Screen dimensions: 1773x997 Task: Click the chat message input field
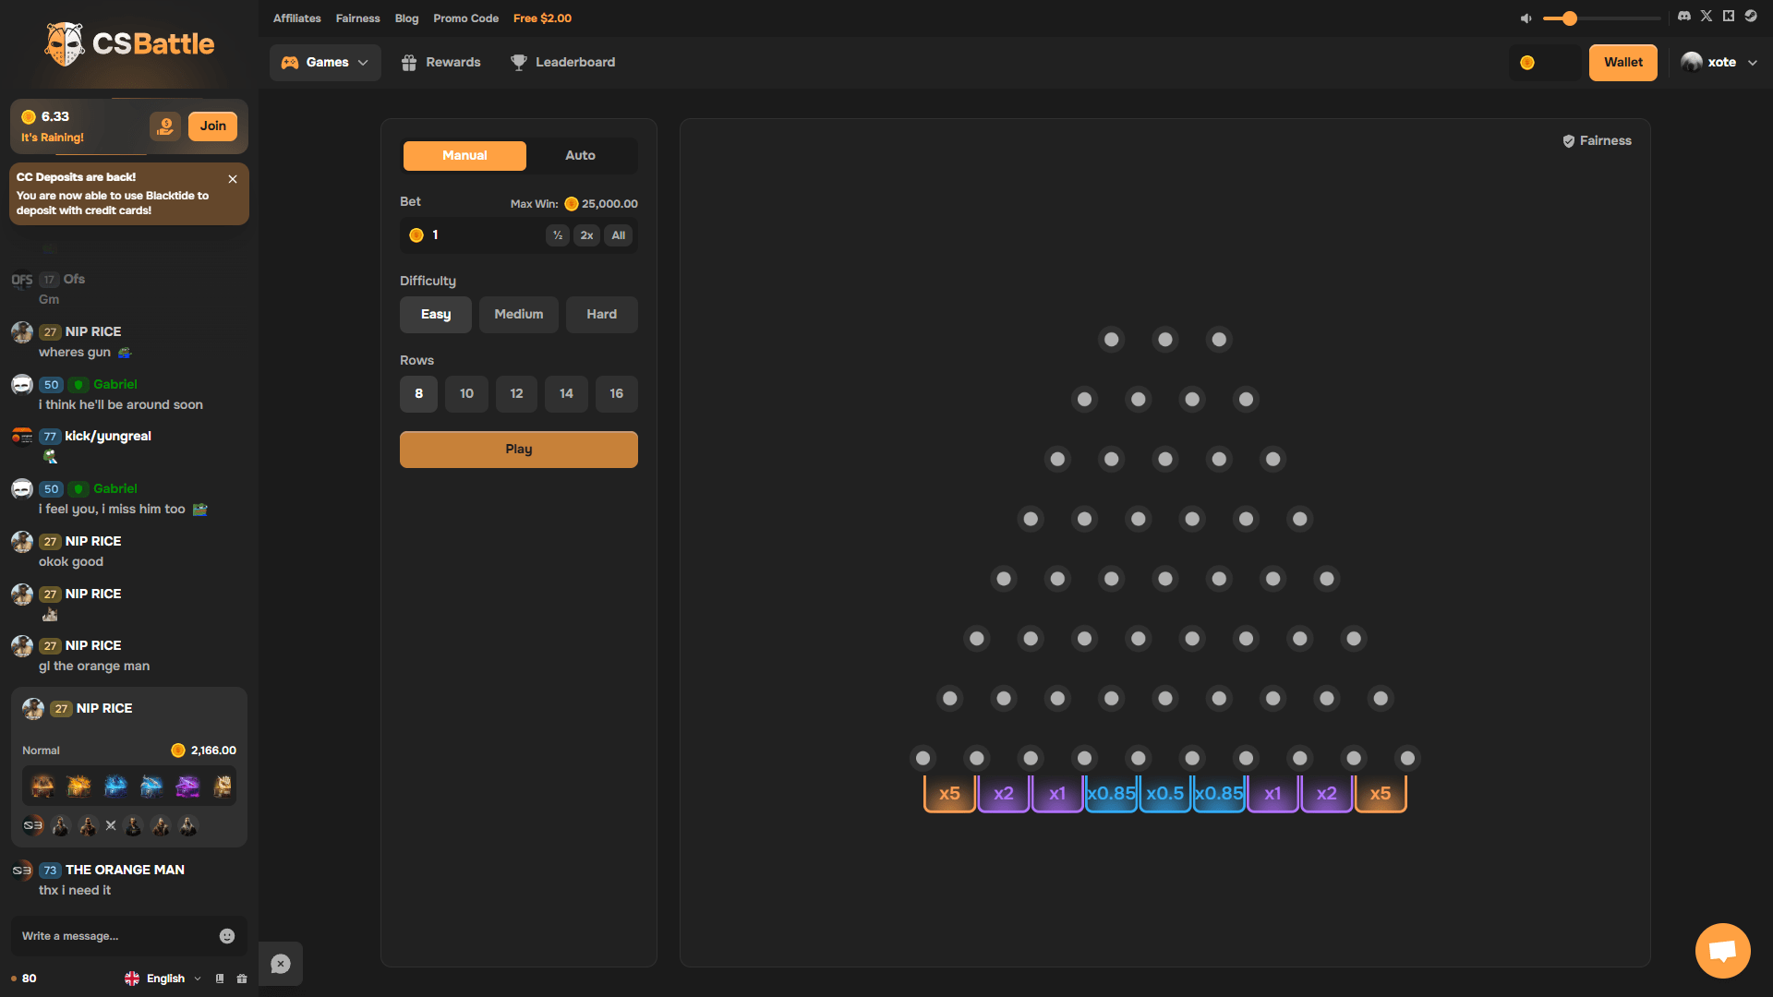point(111,935)
